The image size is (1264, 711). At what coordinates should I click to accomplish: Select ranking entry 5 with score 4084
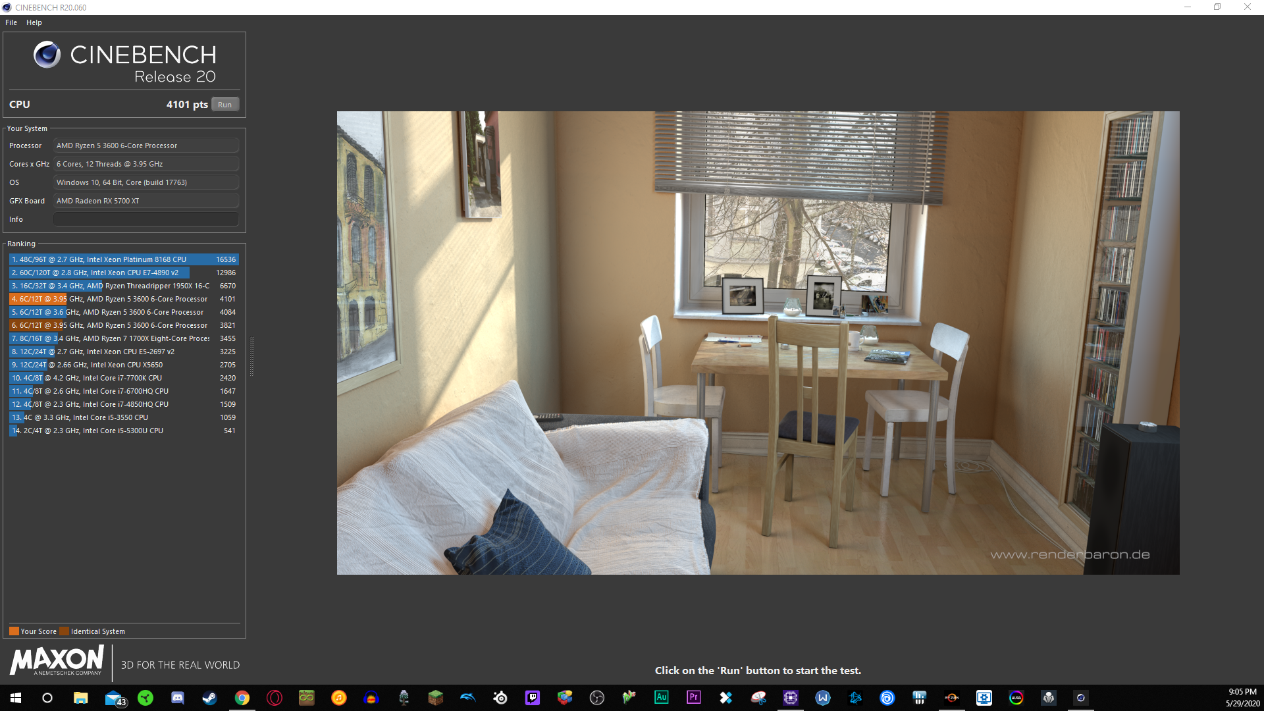click(124, 312)
